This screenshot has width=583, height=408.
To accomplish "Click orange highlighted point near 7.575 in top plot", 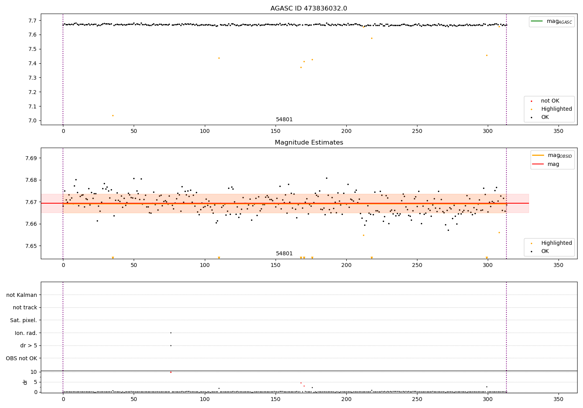I will [372, 38].
